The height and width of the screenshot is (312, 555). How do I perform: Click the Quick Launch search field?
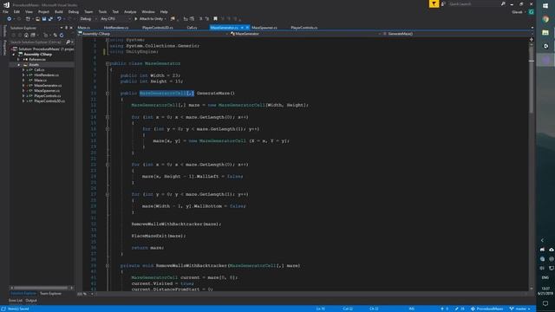coord(474,3)
